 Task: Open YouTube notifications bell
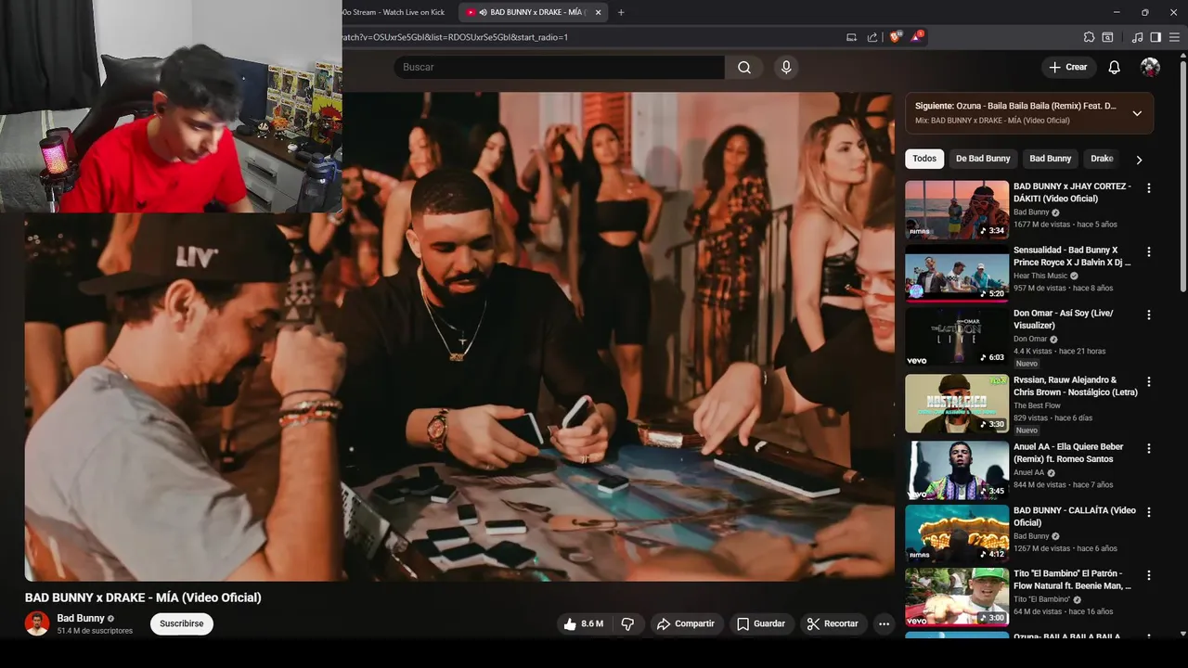[x=1114, y=67]
